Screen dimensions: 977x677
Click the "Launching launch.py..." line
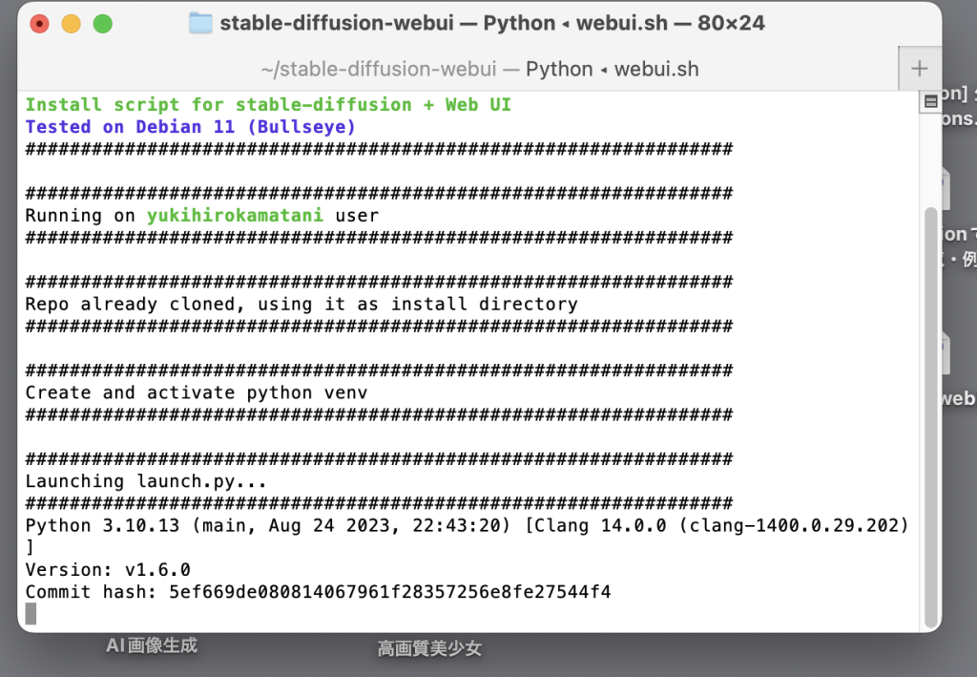[x=146, y=481]
